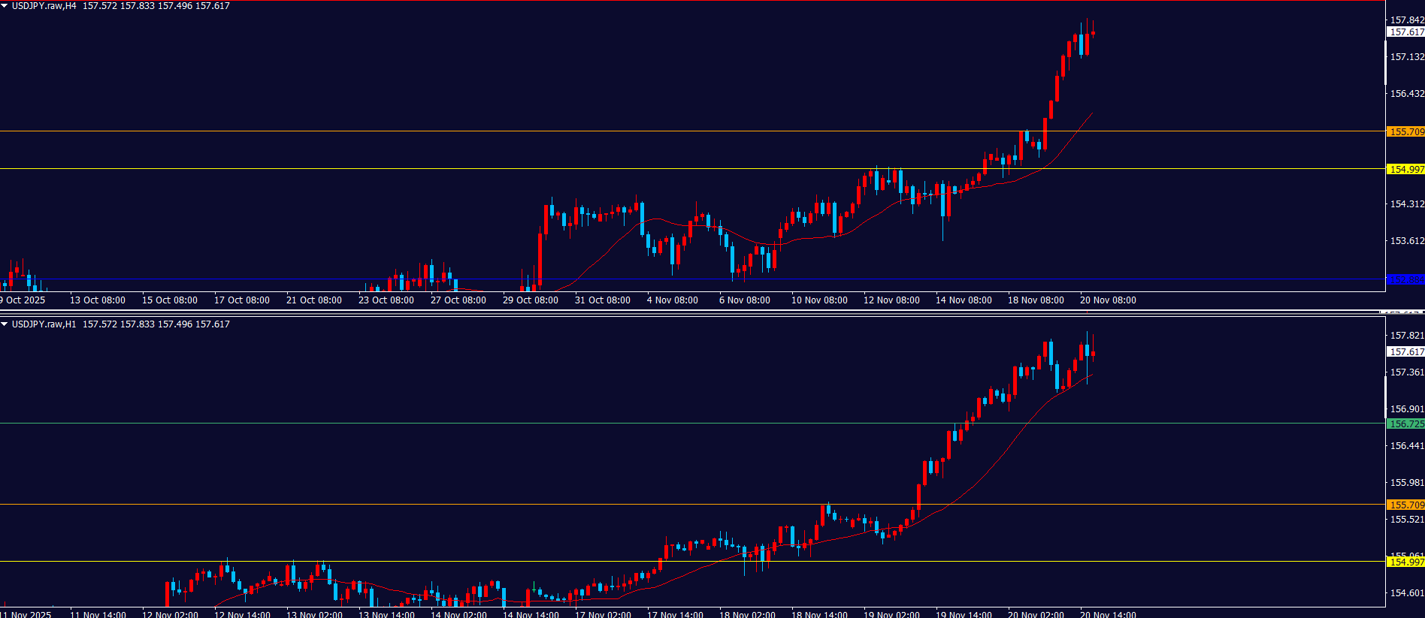The width and height of the screenshot is (1425, 618).
Task: Click the 17 Nov 14:00 time label
Action: tap(675, 615)
